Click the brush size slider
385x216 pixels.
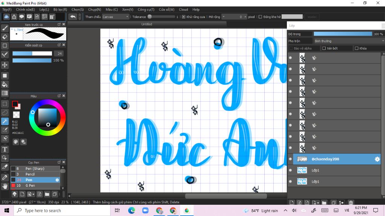click(x=32, y=53)
